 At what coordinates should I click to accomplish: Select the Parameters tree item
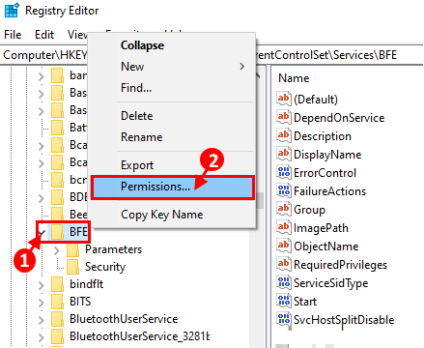point(113,249)
